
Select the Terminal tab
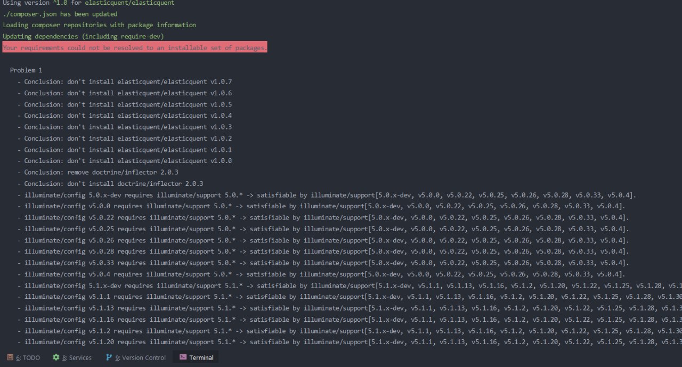pyautogui.click(x=196, y=357)
